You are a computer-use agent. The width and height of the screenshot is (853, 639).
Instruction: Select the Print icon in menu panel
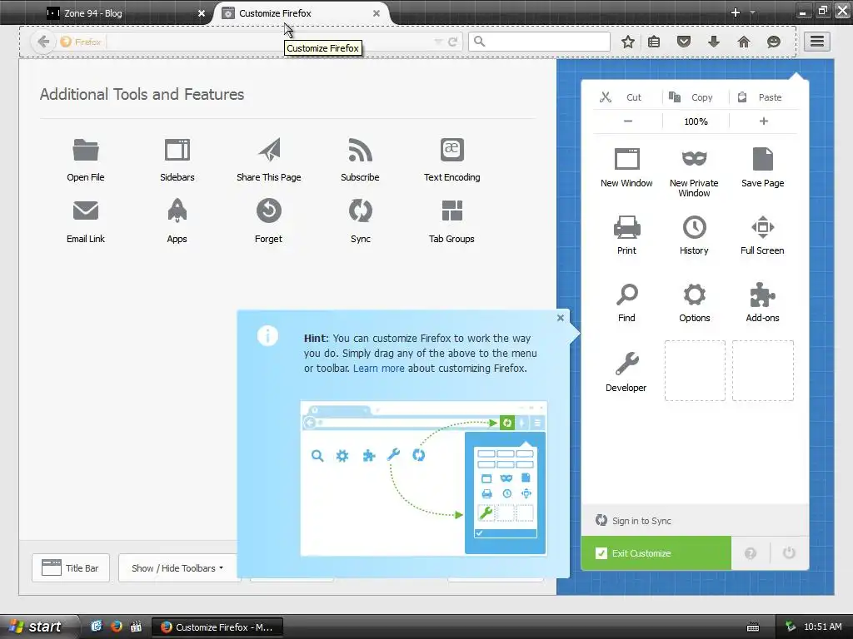pos(626,227)
